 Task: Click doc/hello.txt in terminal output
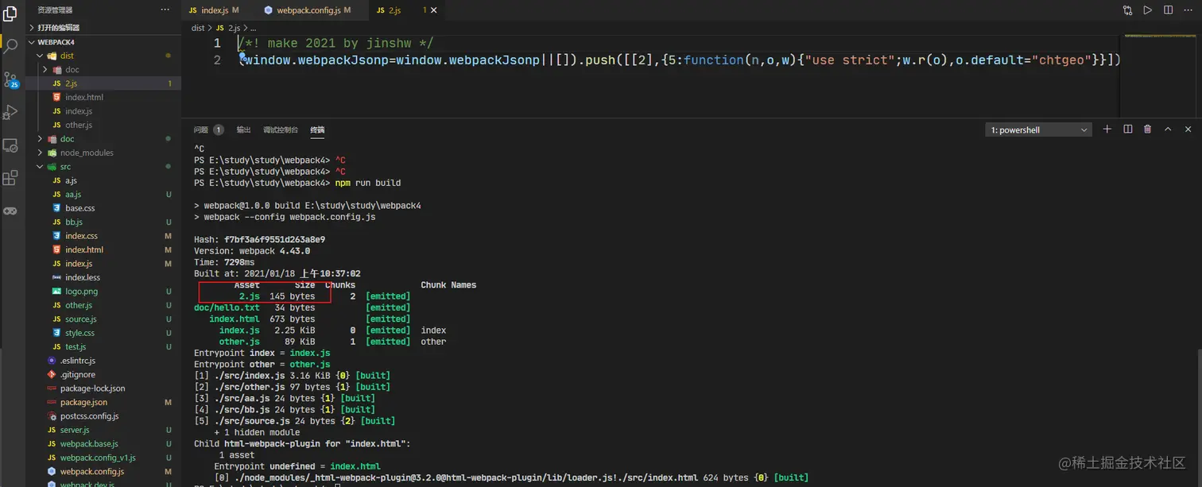(227, 307)
